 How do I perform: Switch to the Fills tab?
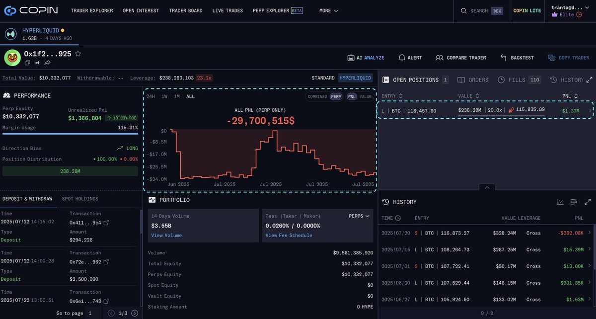click(519, 80)
